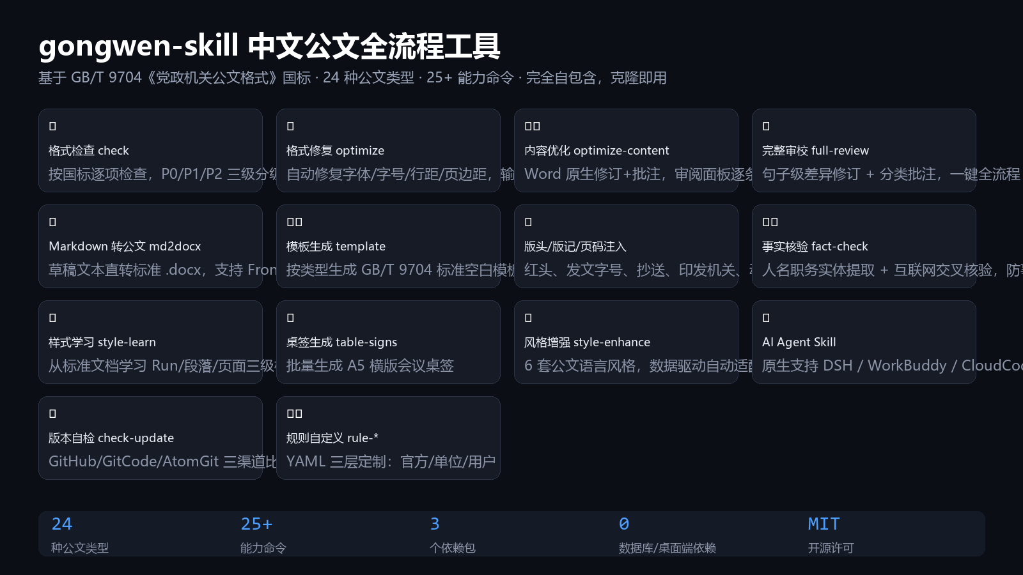
Task: Click the 0 statistic number
Action: click(624, 525)
